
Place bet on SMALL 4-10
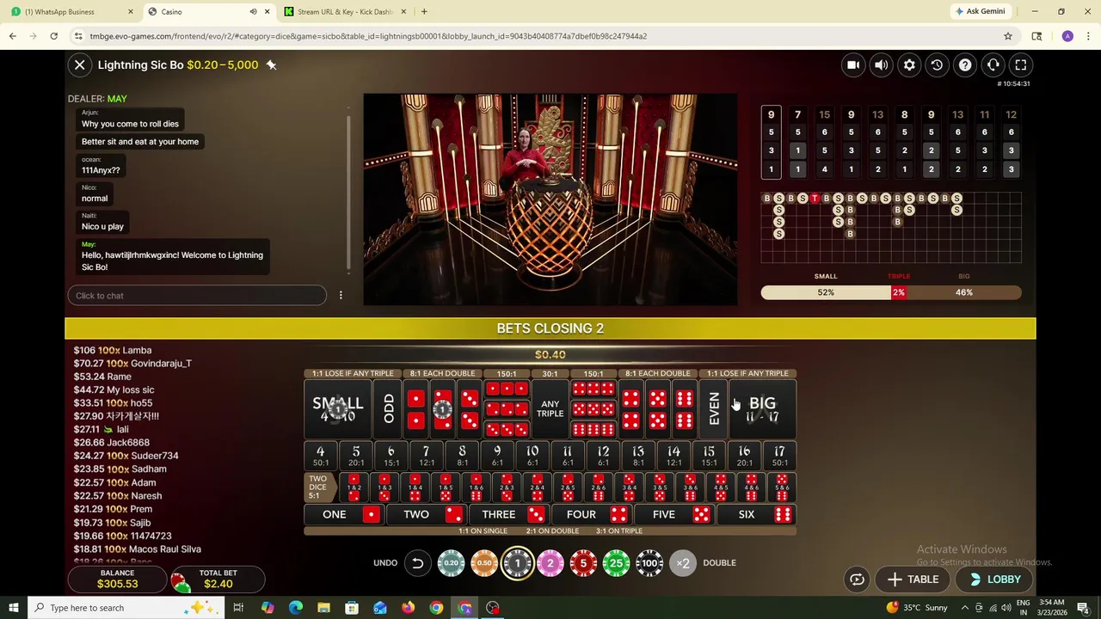(338, 408)
